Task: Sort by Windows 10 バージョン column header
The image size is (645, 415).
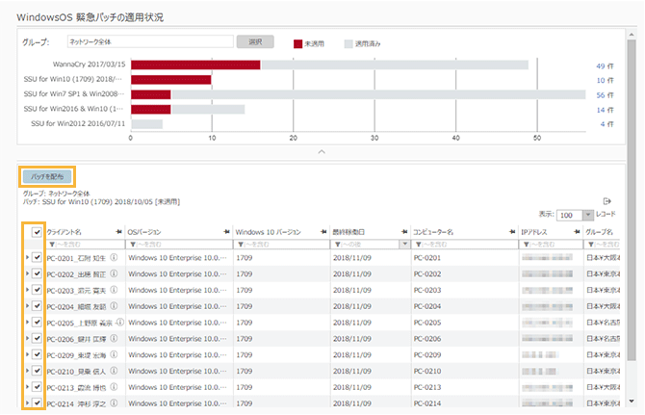Action: [x=268, y=232]
